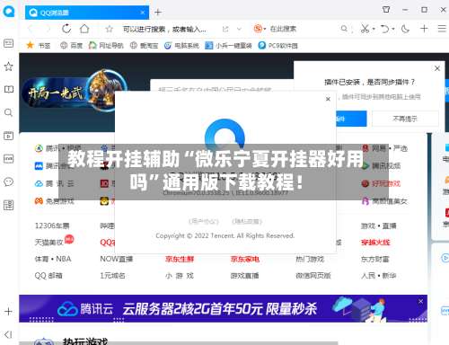Close the plugin sync prompt
Image resolution: width=449 pixels, height=345 pixels.
[x=437, y=68]
